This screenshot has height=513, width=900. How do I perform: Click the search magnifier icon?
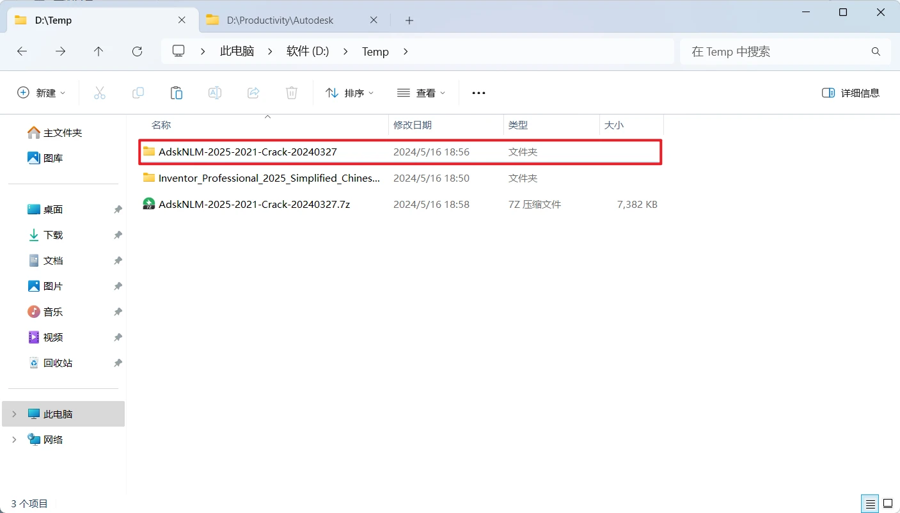[x=876, y=52]
